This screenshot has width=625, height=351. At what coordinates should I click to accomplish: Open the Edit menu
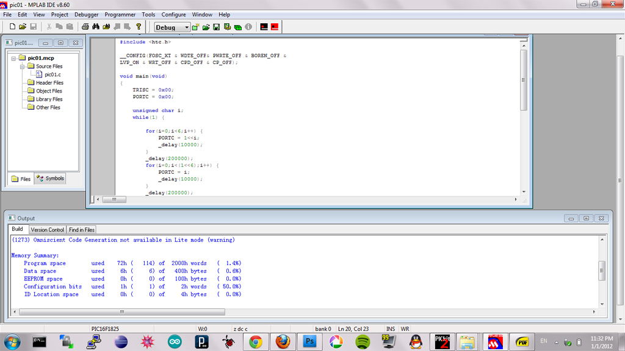coord(23,15)
